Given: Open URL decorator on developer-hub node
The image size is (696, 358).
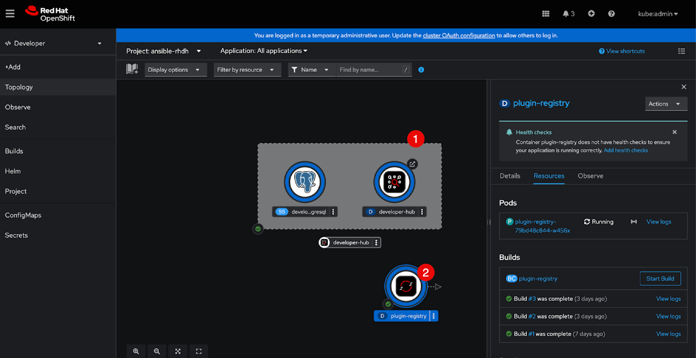Looking at the screenshot, I should (x=412, y=164).
